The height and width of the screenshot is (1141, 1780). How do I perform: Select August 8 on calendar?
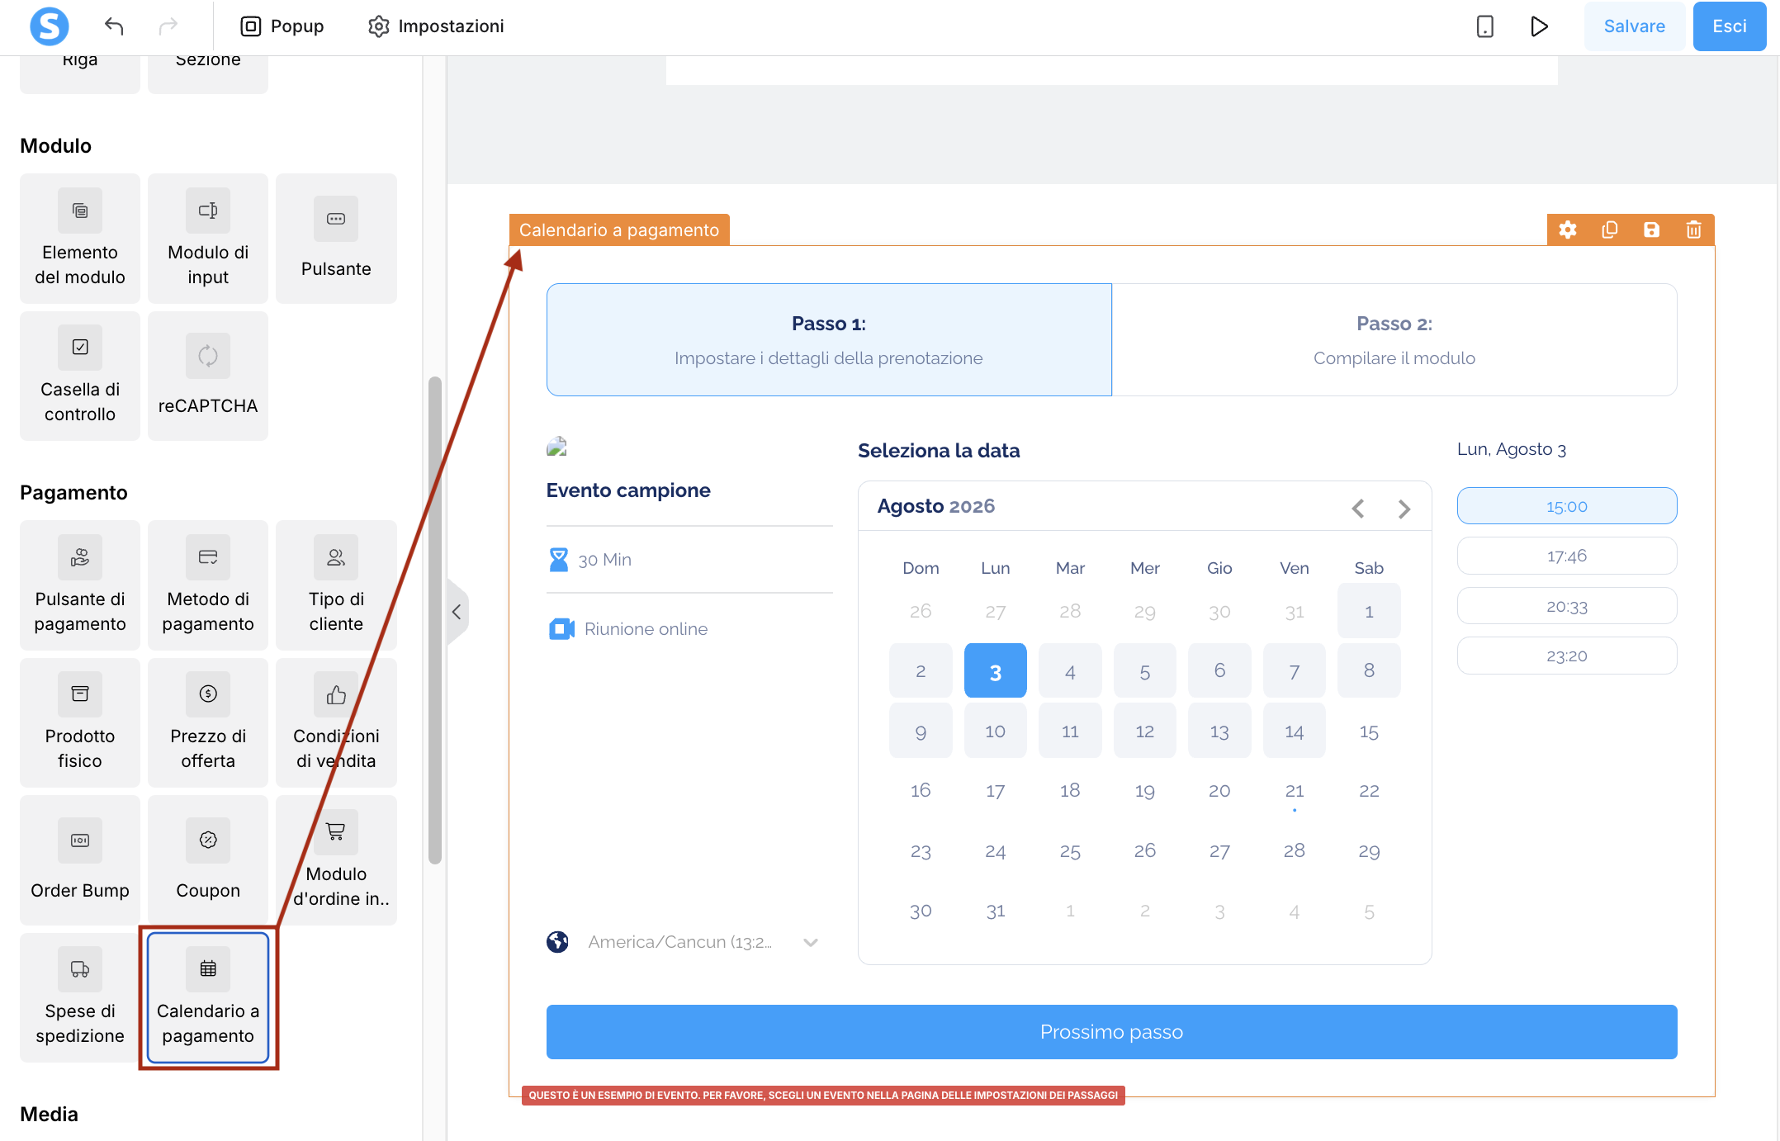pos(1369,671)
